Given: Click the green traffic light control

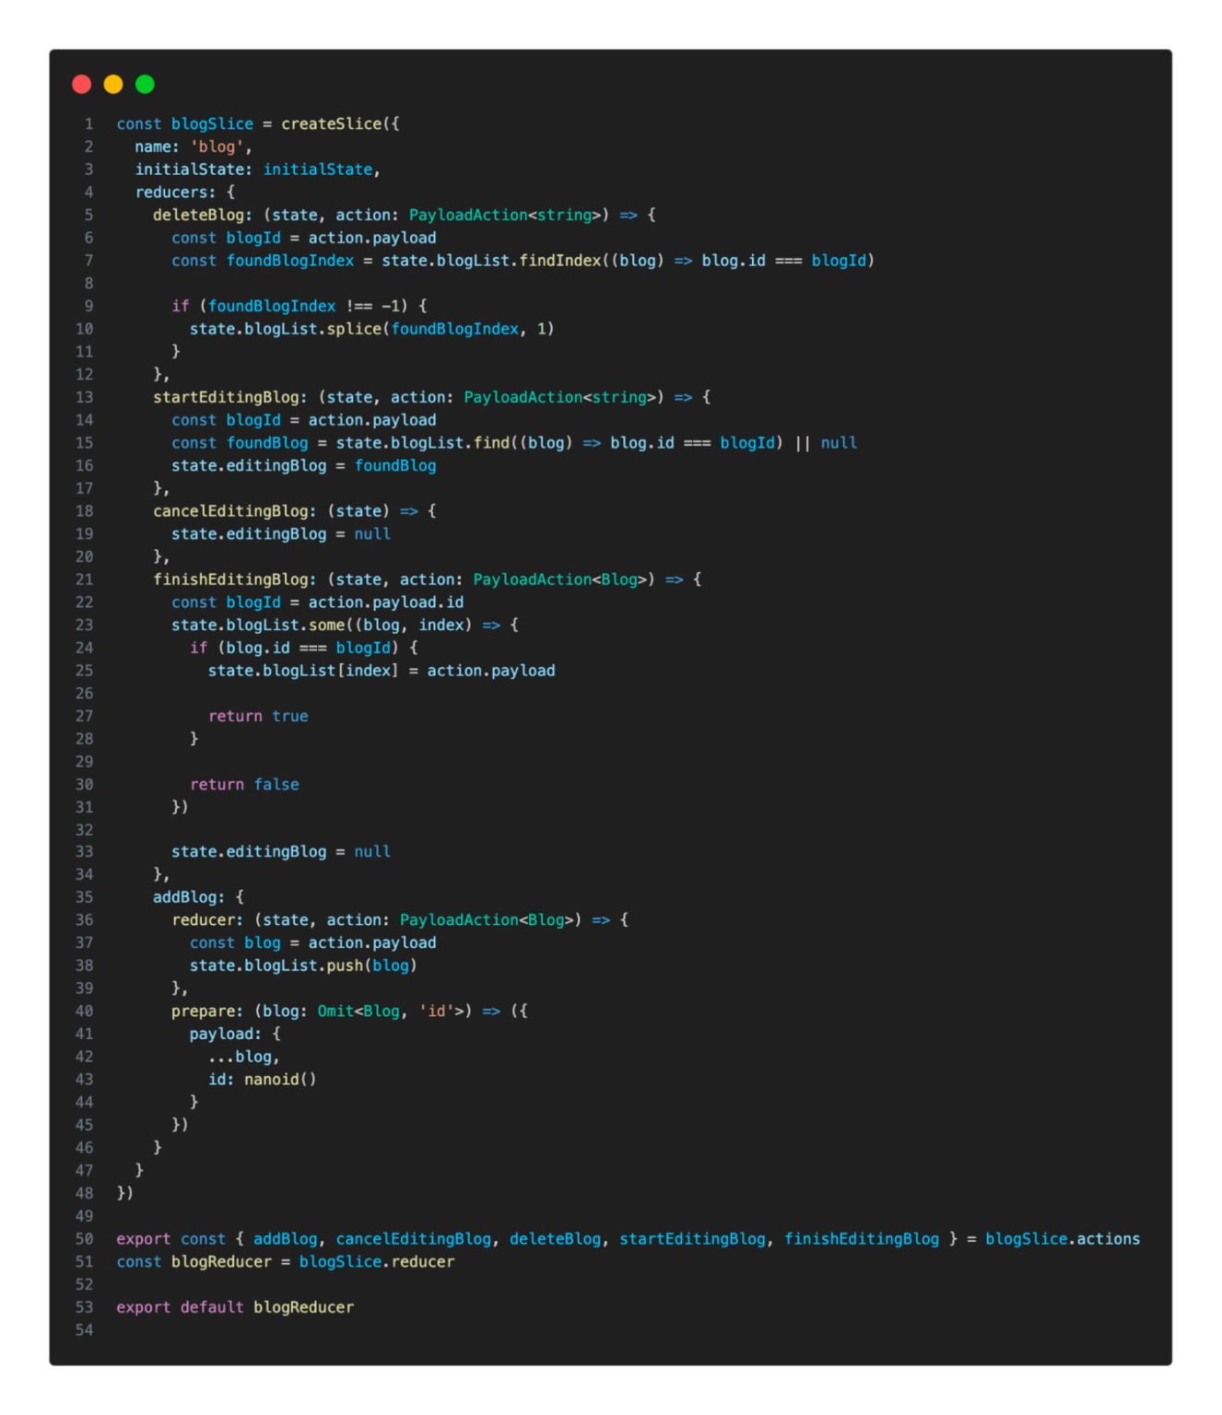Looking at the screenshot, I should [144, 84].
